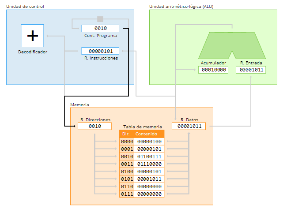Viewport: 287px width, 209px height.
Task: Click content cell of address 0111
Action: click(149, 194)
